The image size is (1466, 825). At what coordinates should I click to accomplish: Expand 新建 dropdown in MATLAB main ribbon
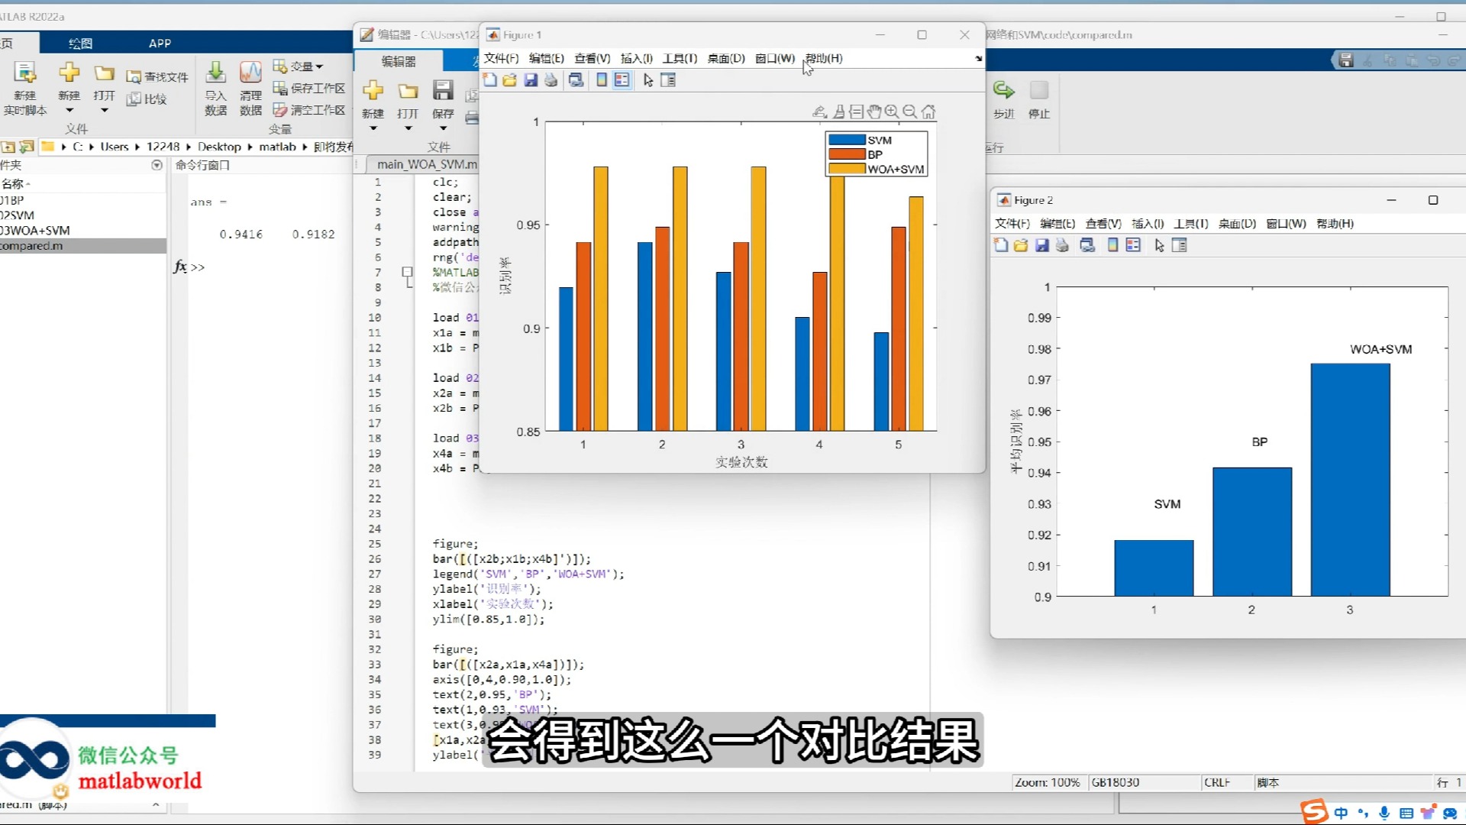[x=69, y=110]
